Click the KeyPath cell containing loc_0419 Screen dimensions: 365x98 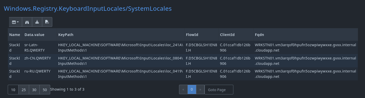tap(121, 74)
